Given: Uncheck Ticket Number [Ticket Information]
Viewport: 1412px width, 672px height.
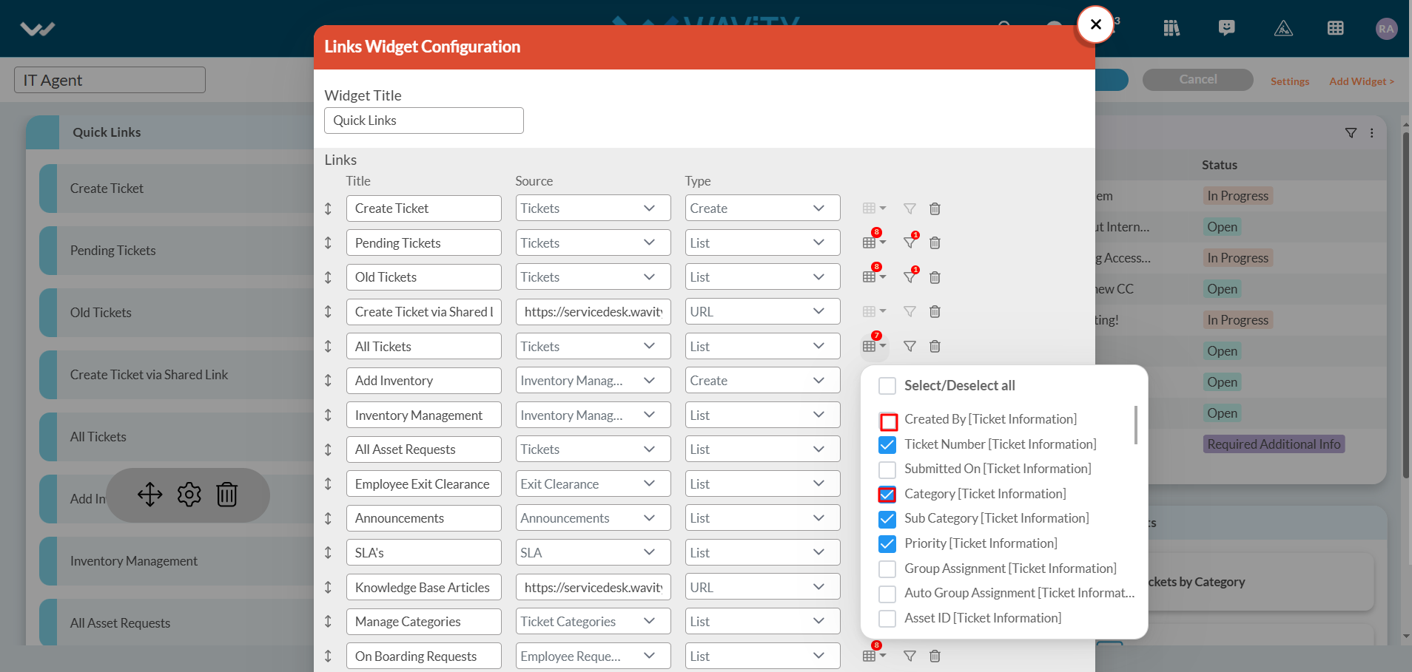Looking at the screenshot, I should coord(887,444).
